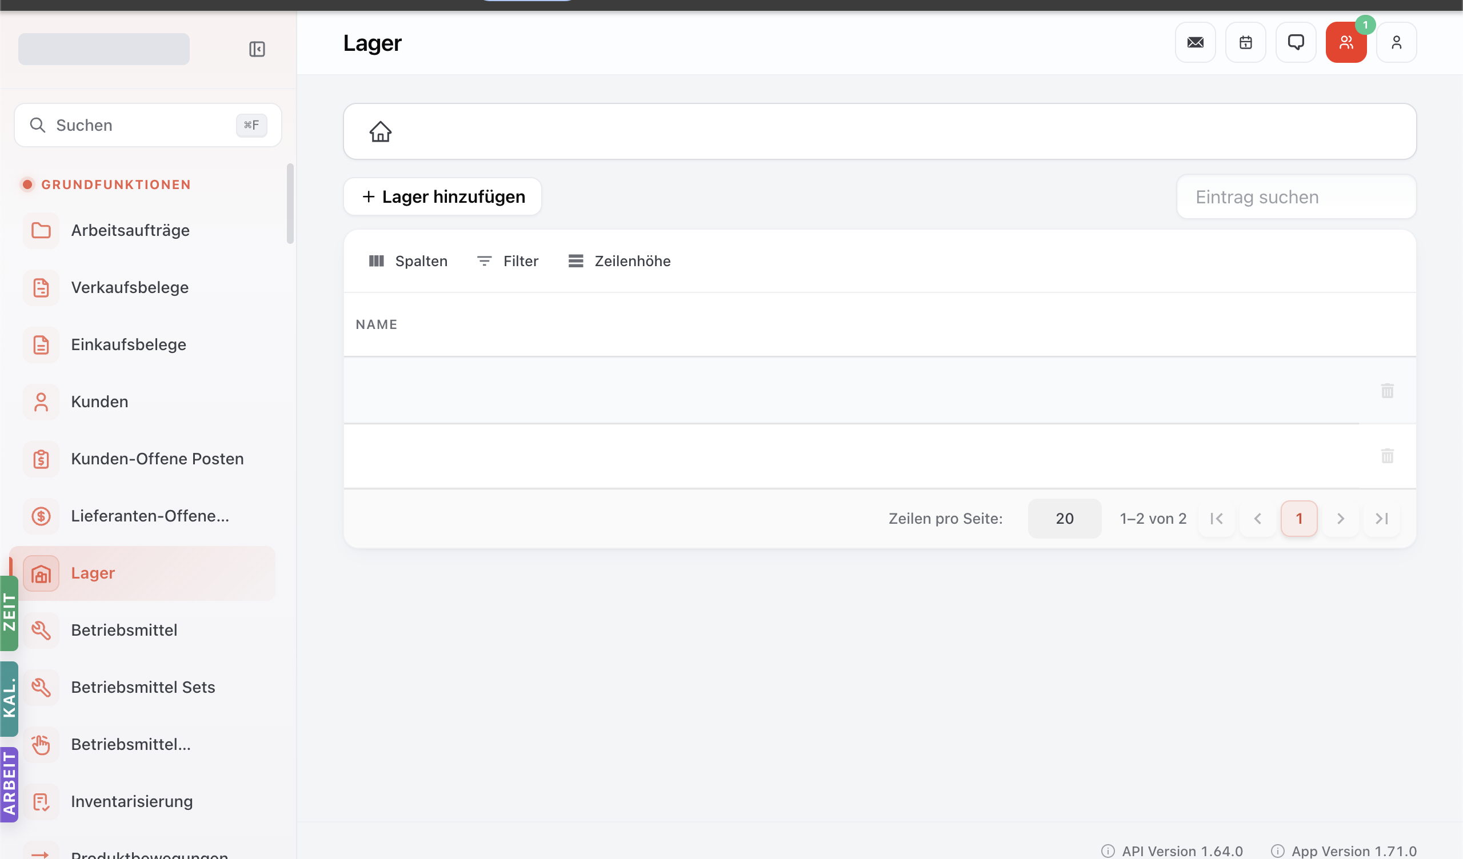Open Arbeitsaufträge in sidebar
The image size is (1463, 859).
(142, 230)
